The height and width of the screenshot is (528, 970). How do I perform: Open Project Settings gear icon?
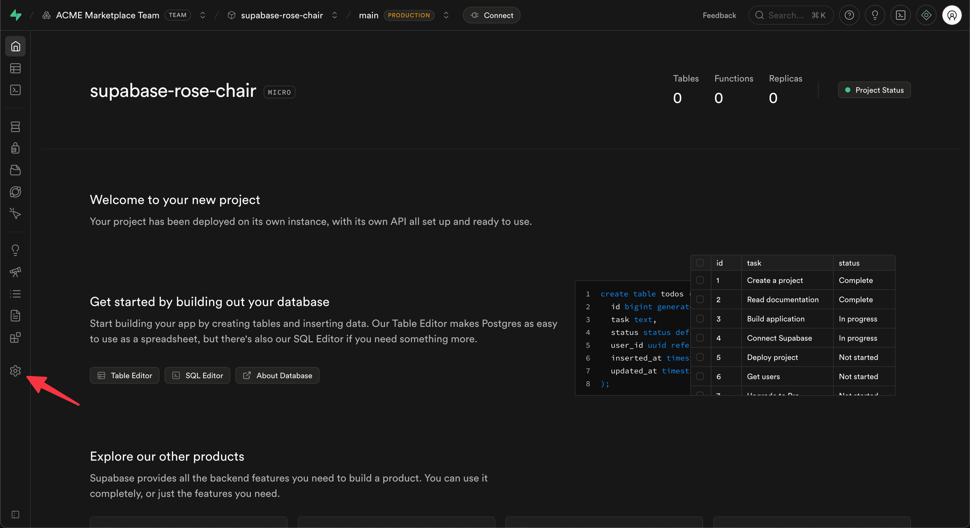coord(15,370)
